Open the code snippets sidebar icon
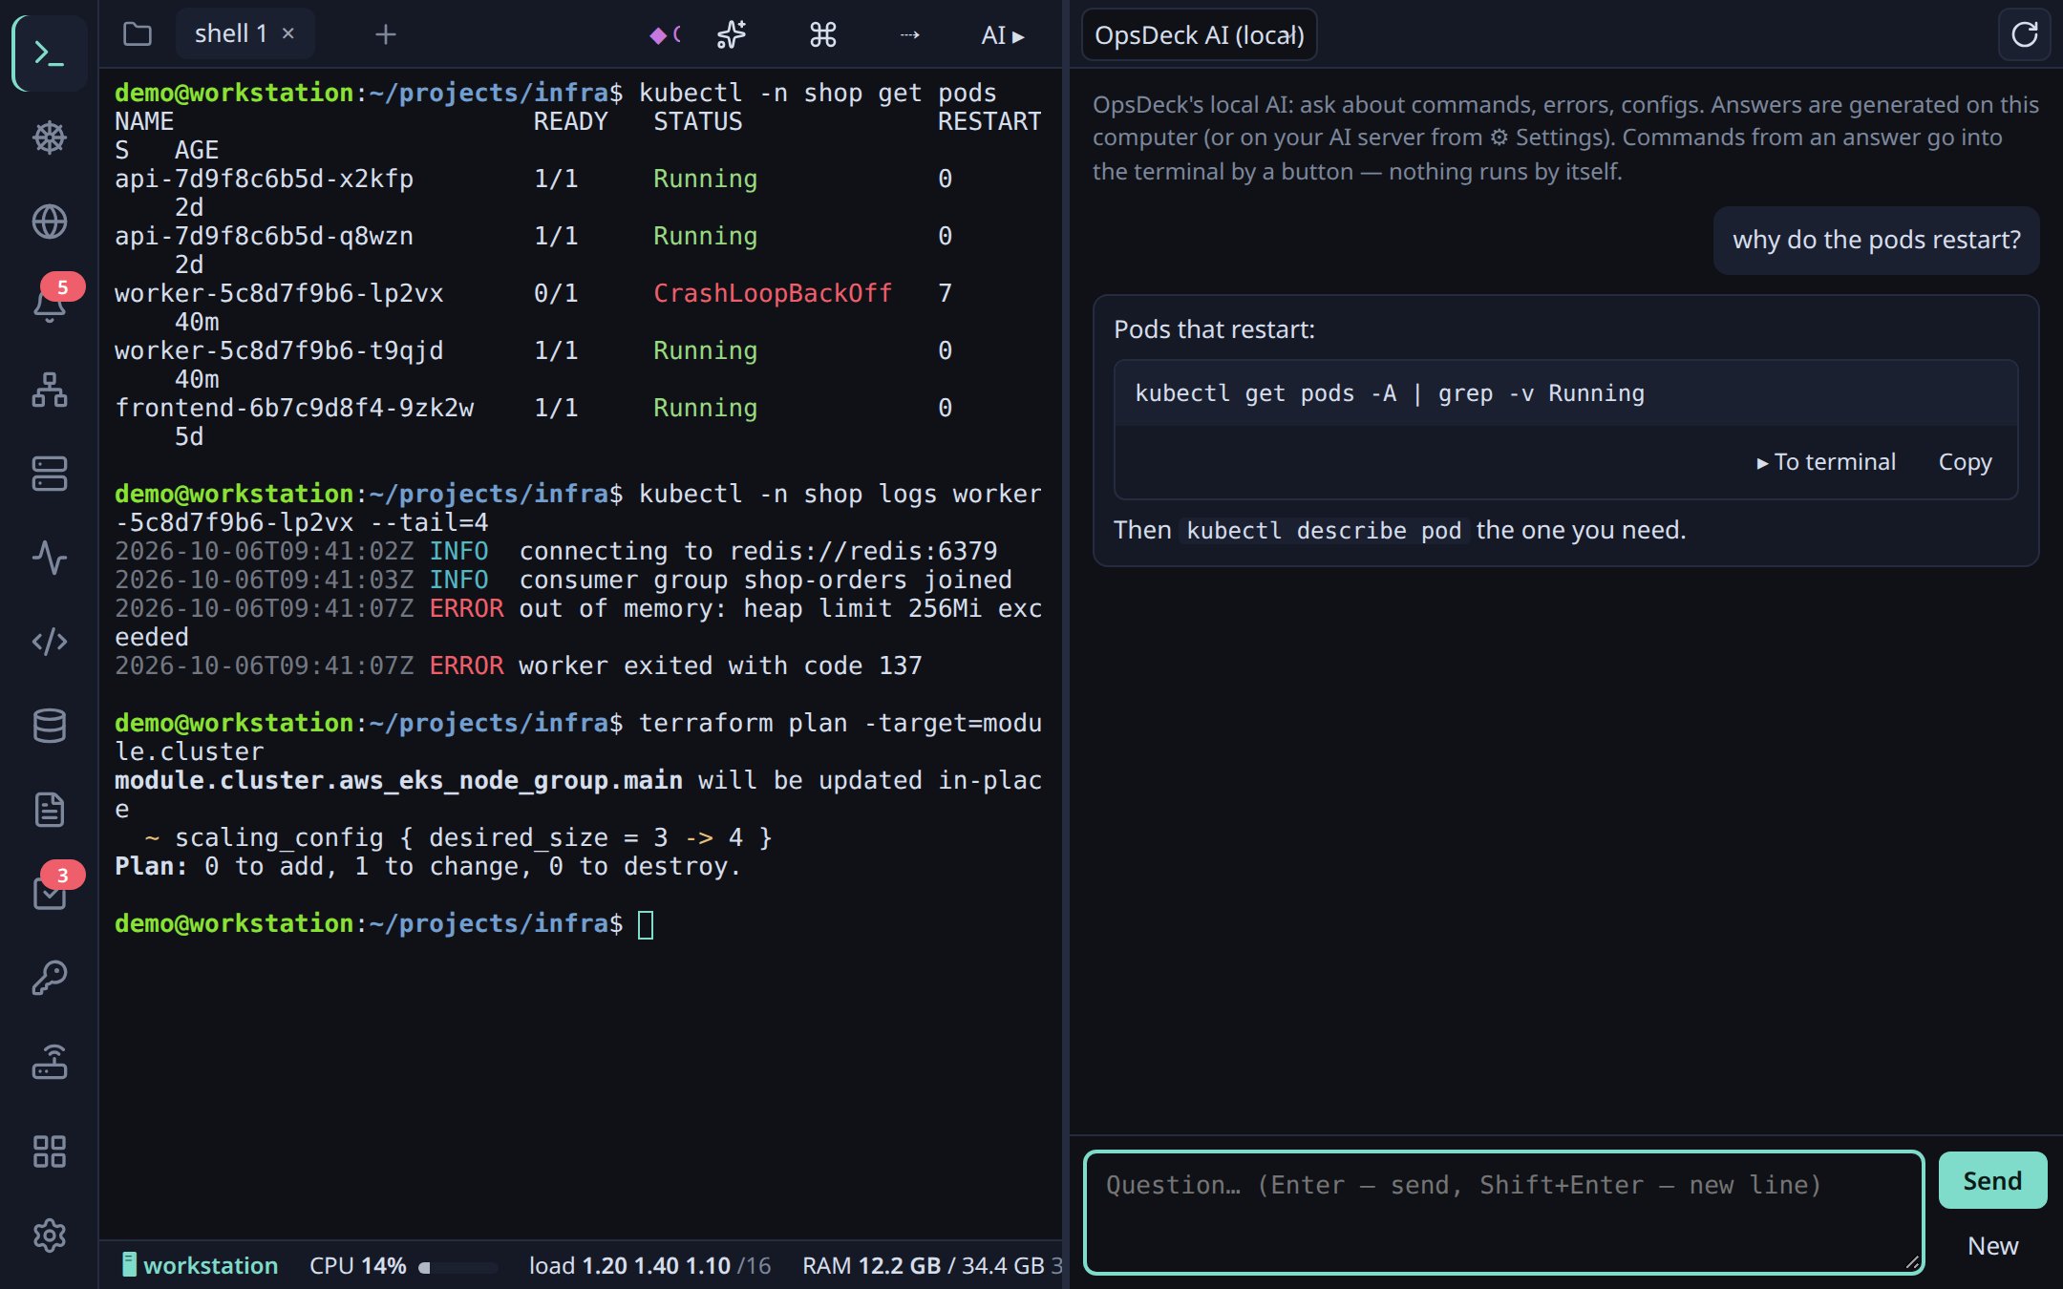Screen dimensions: 2063x1289 (x=50, y=641)
